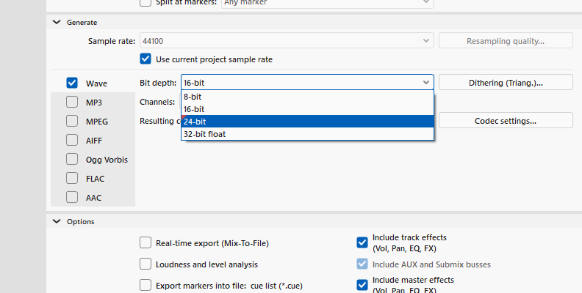Screen dimensions: 582x293
Task: Check the FLAC format box
Action: [x=72, y=178]
